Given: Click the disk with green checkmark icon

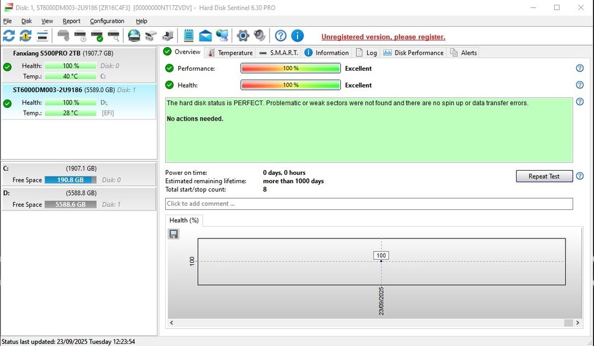Looking at the screenshot, I should (x=97, y=36).
